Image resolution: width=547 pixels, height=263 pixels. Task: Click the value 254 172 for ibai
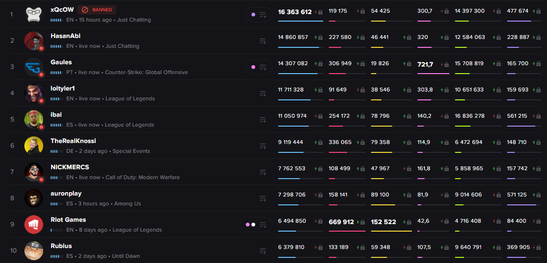[339, 116]
